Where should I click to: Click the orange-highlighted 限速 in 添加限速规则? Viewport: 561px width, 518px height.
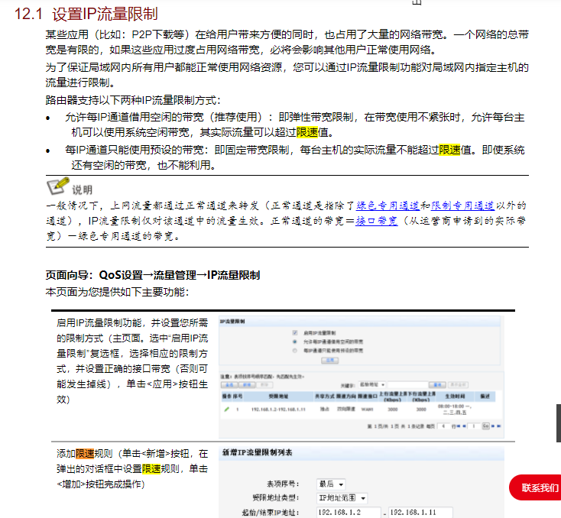(85, 454)
